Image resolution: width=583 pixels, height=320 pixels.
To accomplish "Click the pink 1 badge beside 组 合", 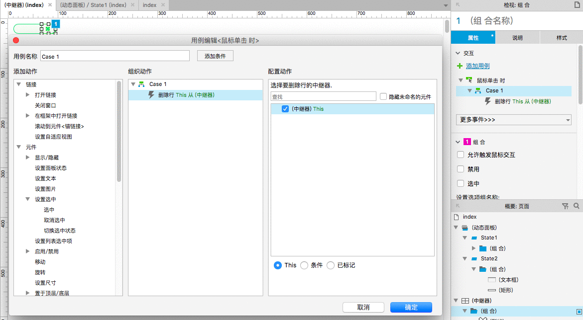I will (467, 142).
